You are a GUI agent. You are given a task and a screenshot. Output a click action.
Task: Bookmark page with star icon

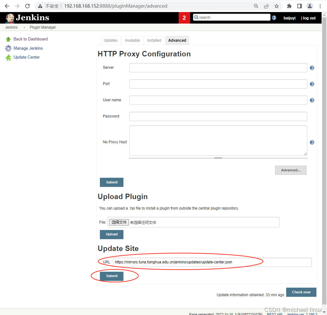277,6
